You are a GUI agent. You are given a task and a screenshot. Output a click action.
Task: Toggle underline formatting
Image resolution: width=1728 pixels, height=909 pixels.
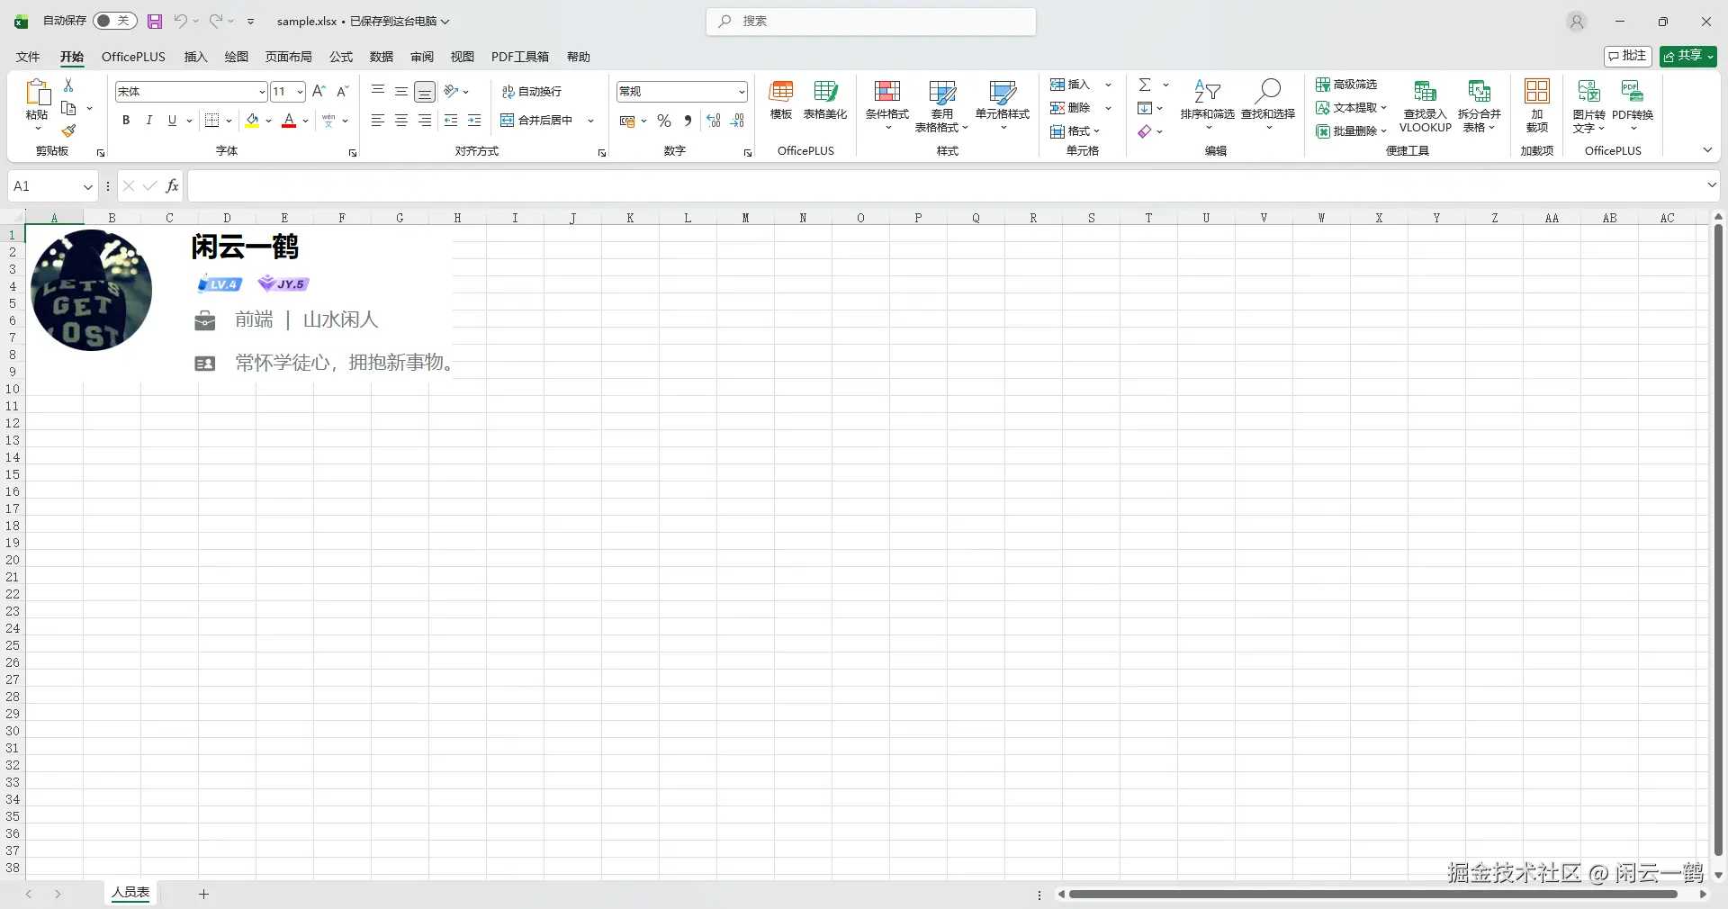coord(172,121)
